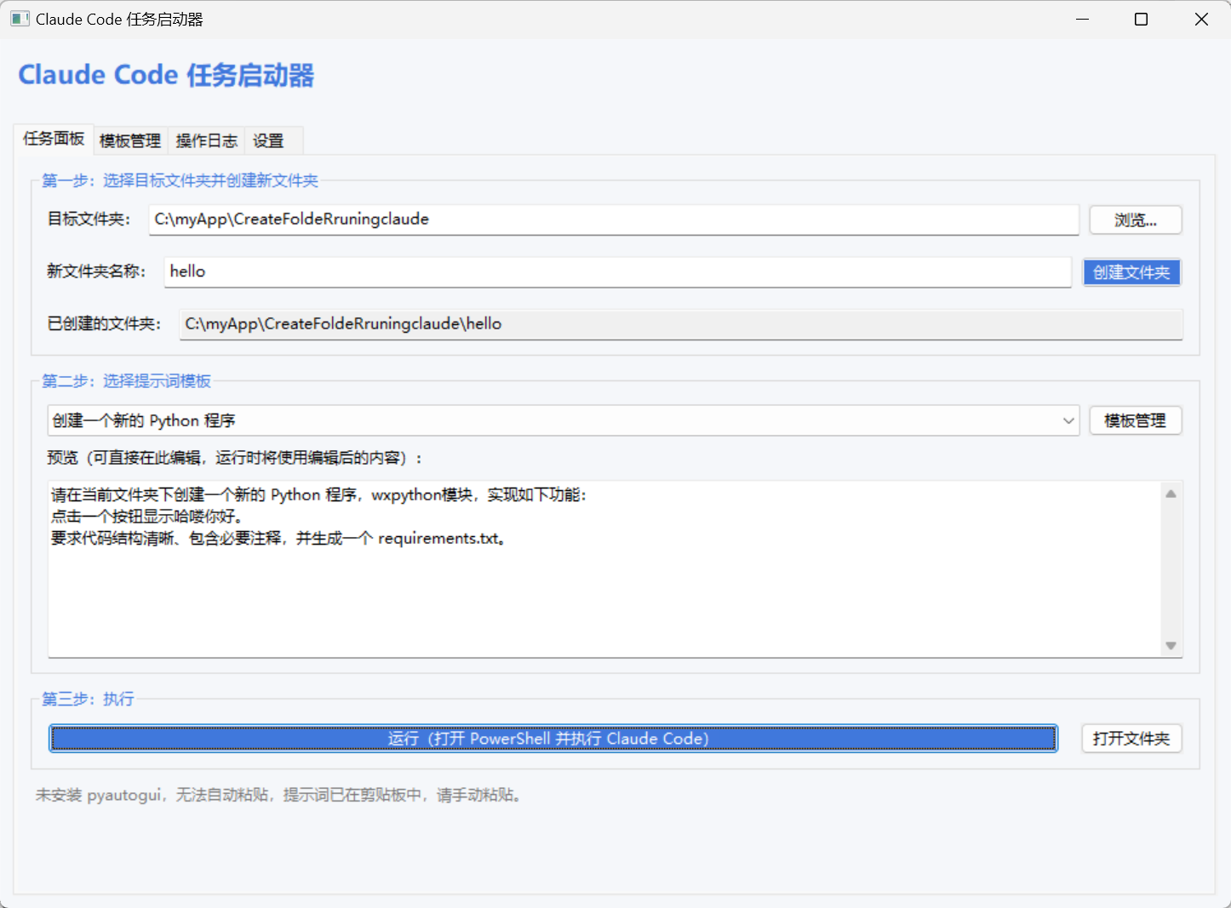This screenshot has height=908, width=1231.
Task: Click the 第一步：选择目标文件夹并创建新文件夹 group label
Action: tap(180, 180)
